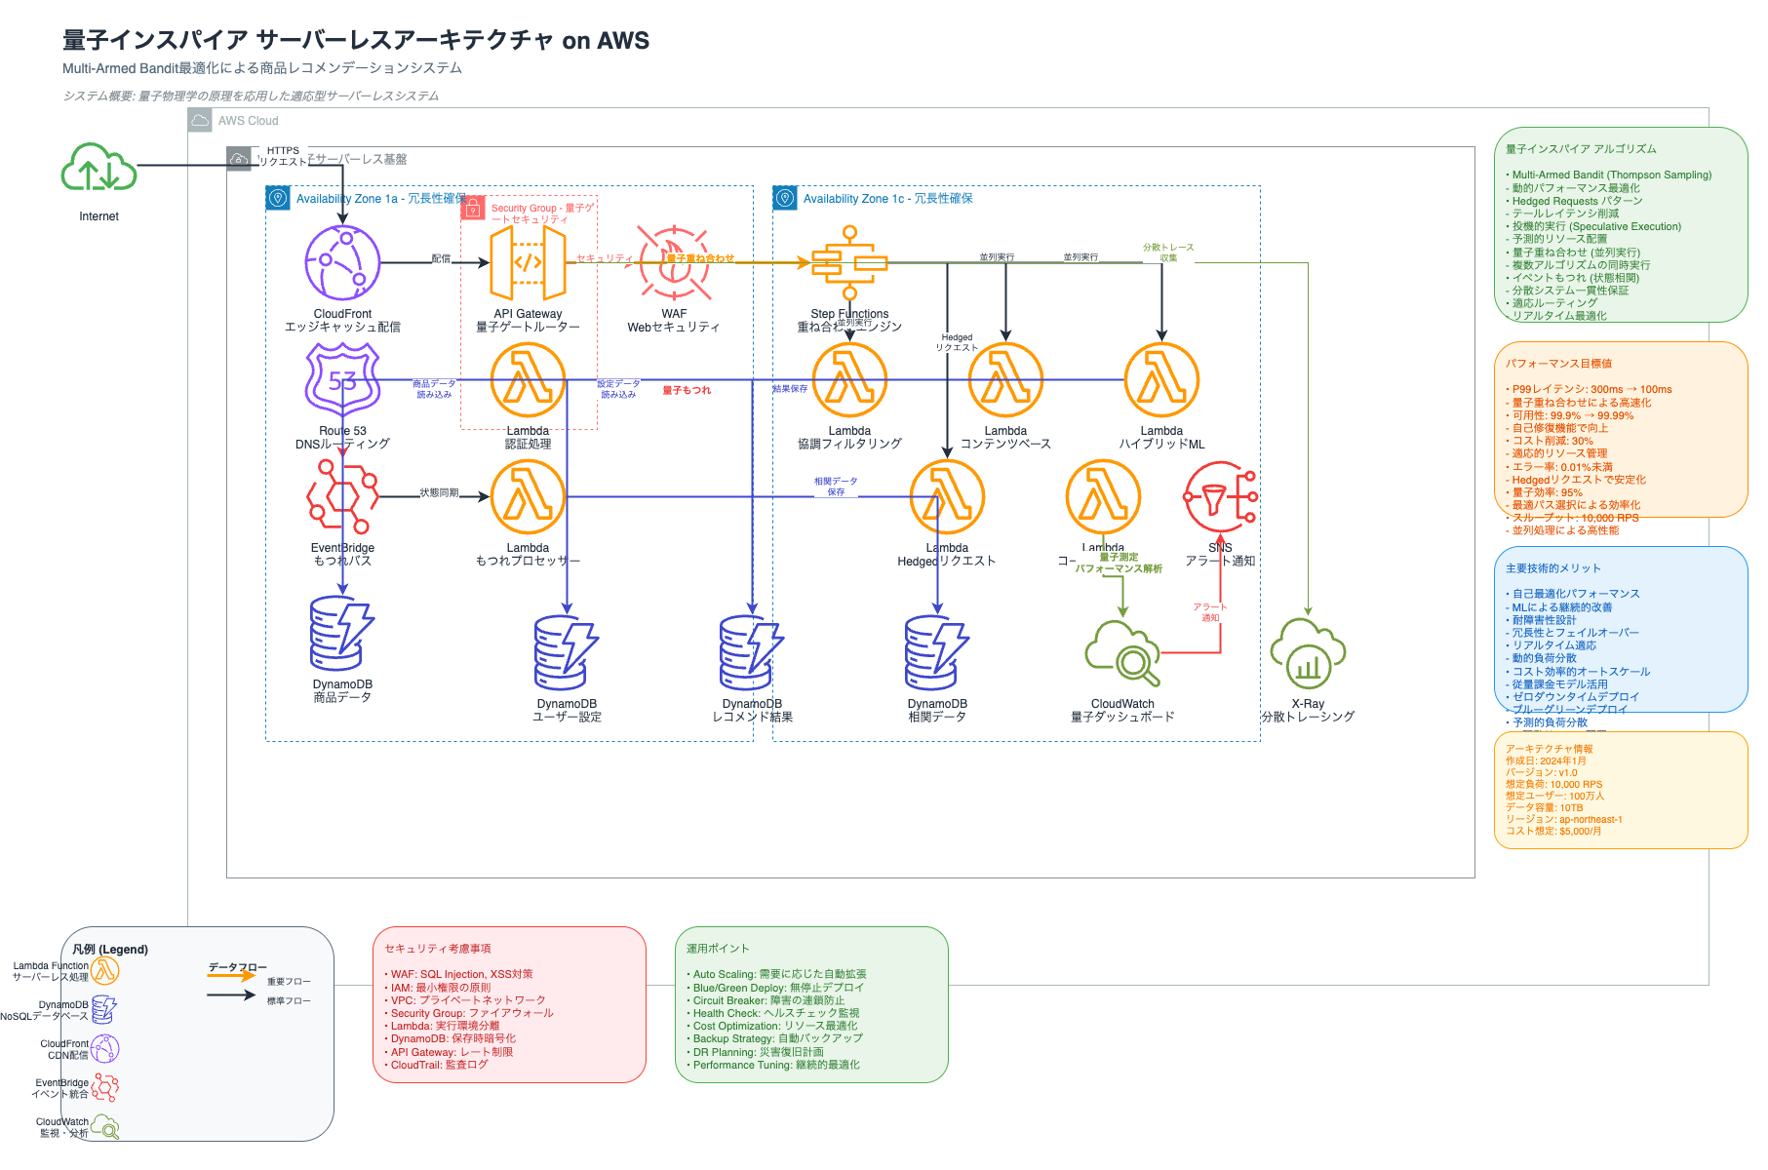Select the 量子重ね合わせ flow label
The width and height of the screenshot is (1768, 1170).
point(700,258)
